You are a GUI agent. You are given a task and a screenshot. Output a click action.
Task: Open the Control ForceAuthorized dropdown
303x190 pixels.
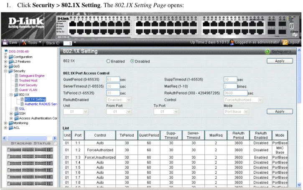pyautogui.click(x=243, y=100)
